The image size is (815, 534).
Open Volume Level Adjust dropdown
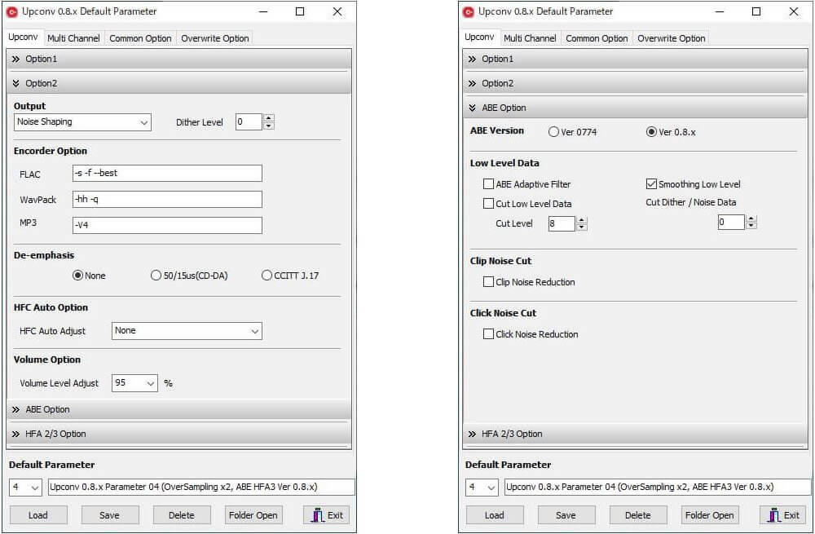(134, 383)
